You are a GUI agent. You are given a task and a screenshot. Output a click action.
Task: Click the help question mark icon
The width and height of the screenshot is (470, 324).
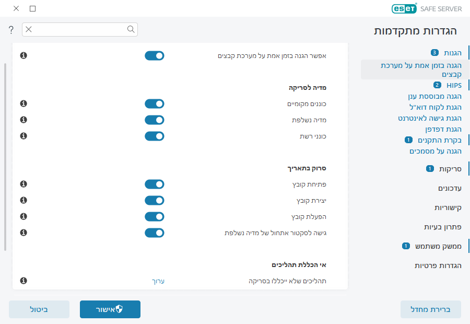[x=10, y=30]
